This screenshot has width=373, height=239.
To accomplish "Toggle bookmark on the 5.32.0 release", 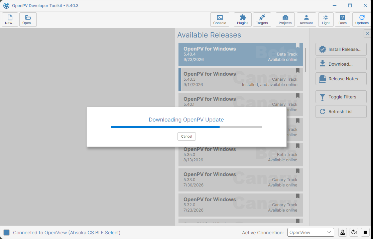I will point(297,196).
